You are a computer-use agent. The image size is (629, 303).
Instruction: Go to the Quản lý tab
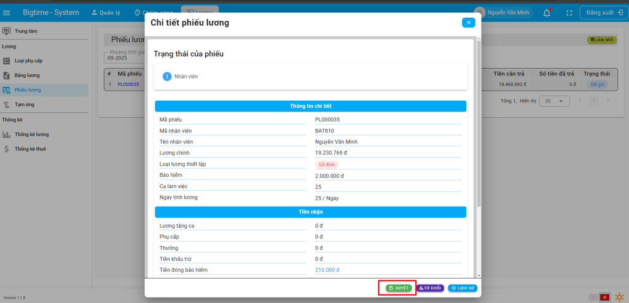[x=106, y=13]
